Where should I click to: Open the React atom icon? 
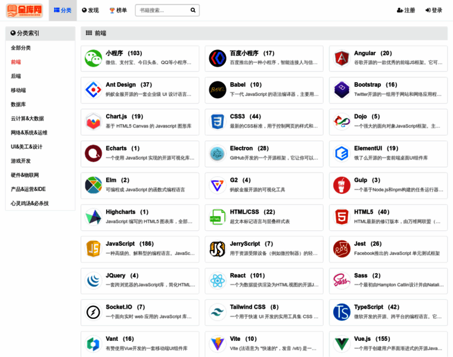(x=218, y=280)
